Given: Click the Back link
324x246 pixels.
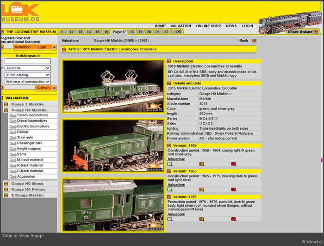Looking at the screenshot, I should point(243,41).
